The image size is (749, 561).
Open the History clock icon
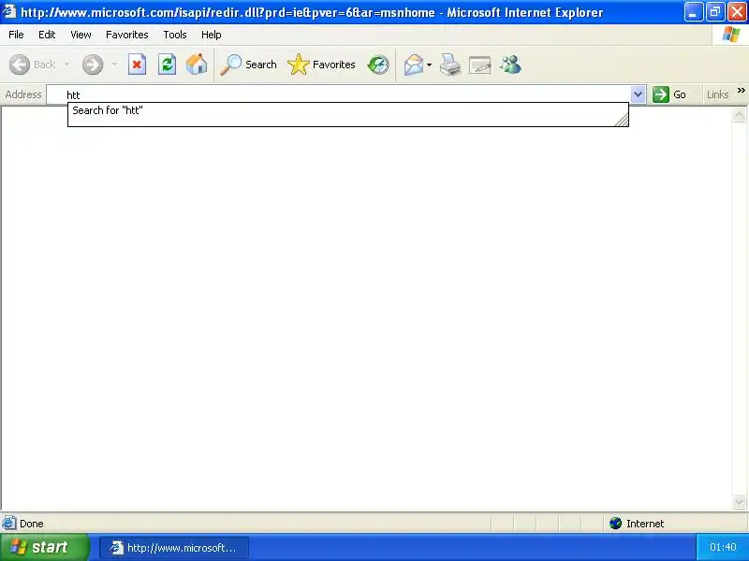point(378,65)
